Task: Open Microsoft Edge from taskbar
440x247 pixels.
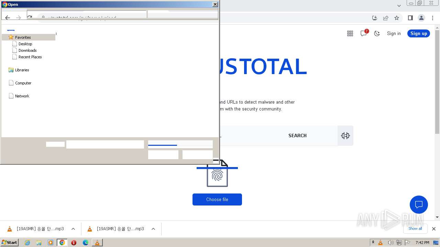Action: pyautogui.click(x=86, y=243)
